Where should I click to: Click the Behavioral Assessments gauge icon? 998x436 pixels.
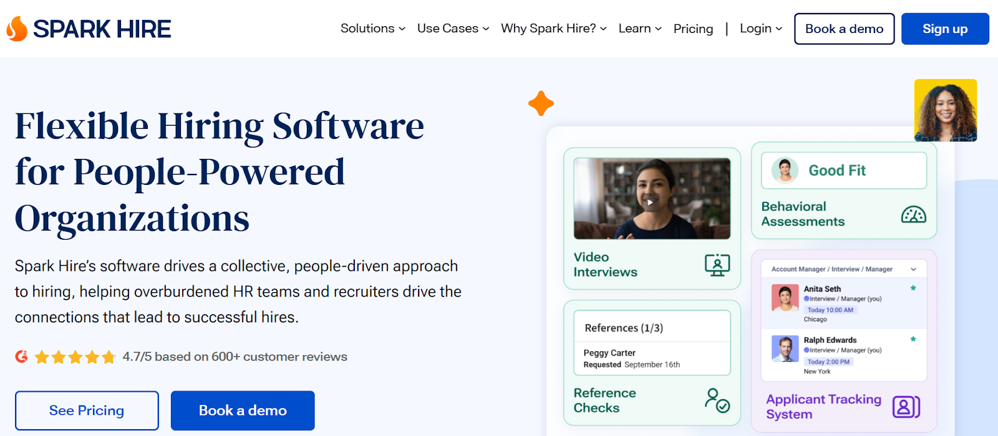913,215
